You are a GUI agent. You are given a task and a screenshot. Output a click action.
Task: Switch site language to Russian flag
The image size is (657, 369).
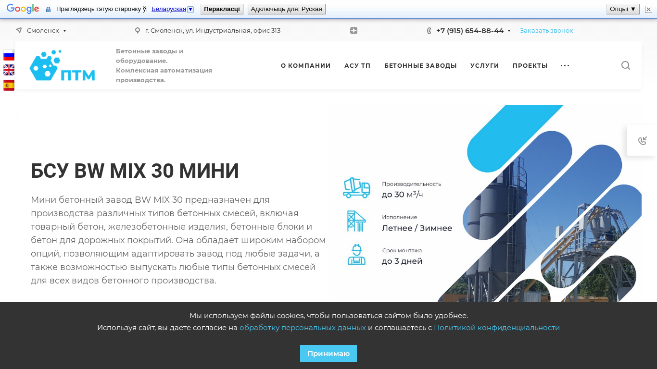tap(9, 55)
